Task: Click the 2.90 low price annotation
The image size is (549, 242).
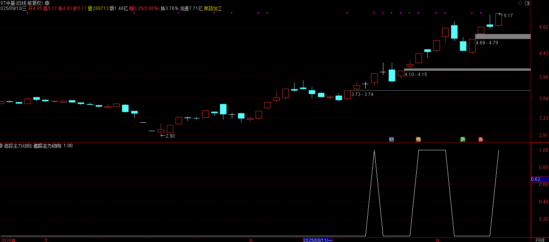Action: point(170,136)
